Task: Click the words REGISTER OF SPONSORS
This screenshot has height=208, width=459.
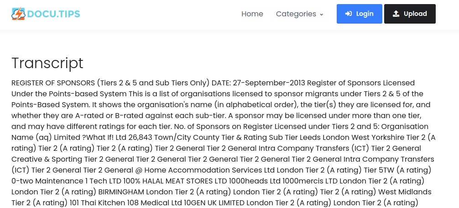Action: (53, 83)
